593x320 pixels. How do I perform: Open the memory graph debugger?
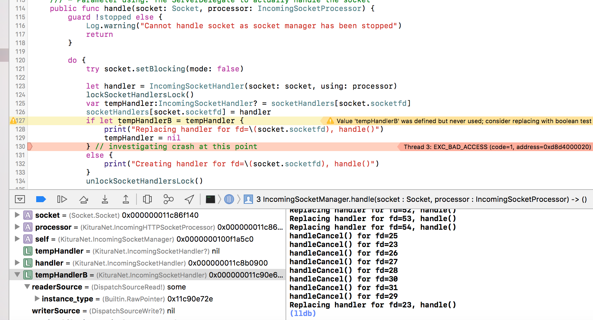[168, 199]
